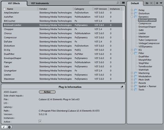Select the BitCrusher plug-in row
The image size is (164, 130).
[62, 21]
